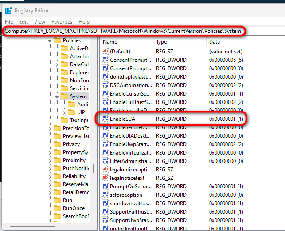Expand the UIPI folder node
The image size is (285, 231).
pos(64,113)
